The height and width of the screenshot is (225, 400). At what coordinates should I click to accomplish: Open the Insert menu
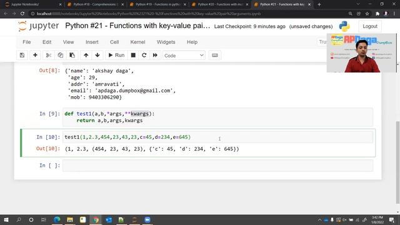click(x=92, y=42)
